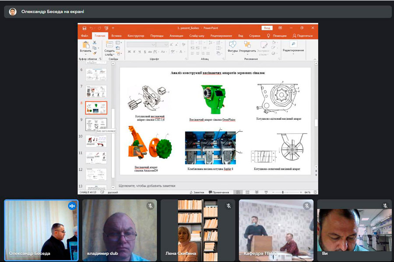
Task: Click the Create slide (Создать слайд) icon
Action: [x=109, y=45]
